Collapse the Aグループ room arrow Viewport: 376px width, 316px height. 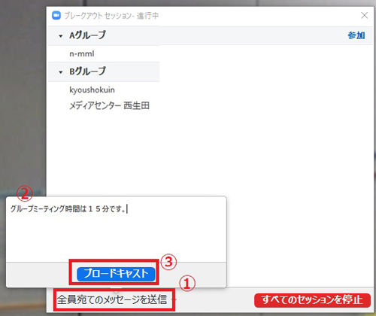pyautogui.click(x=60, y=36)
